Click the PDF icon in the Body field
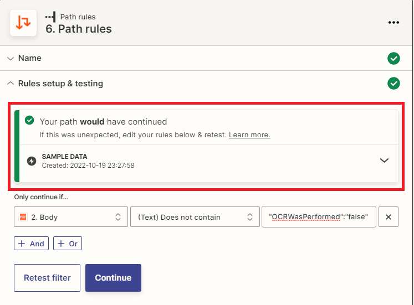414x305 pixels. (x=23, y=217)
